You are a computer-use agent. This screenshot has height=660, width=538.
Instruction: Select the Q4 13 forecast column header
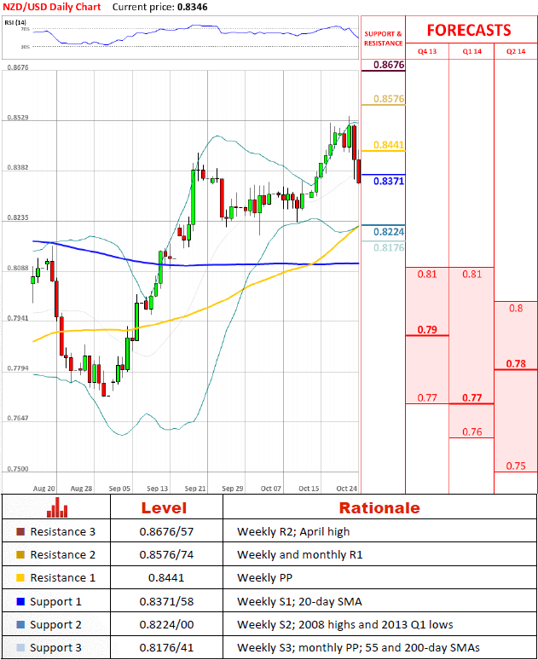click(427, 51)
